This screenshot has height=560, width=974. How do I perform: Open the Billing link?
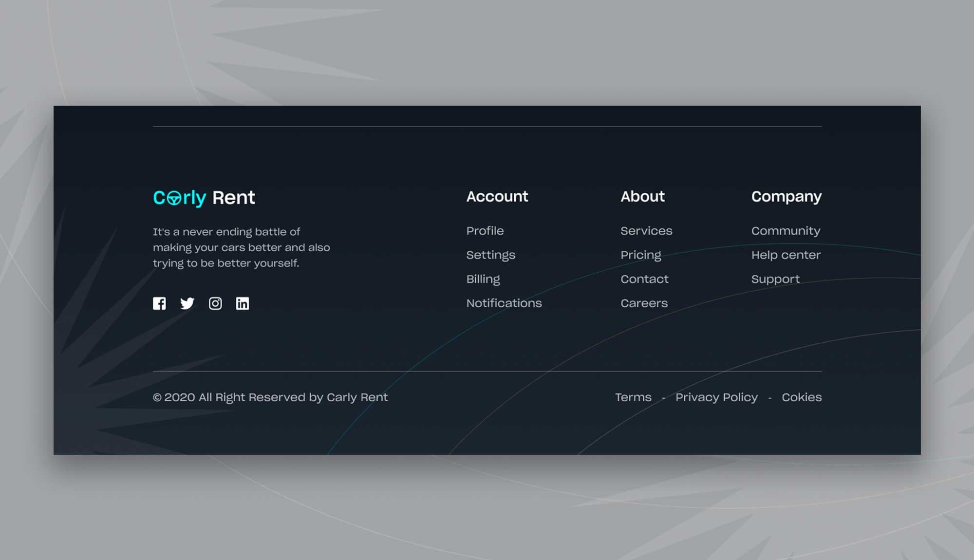click(x=483, y=279)
